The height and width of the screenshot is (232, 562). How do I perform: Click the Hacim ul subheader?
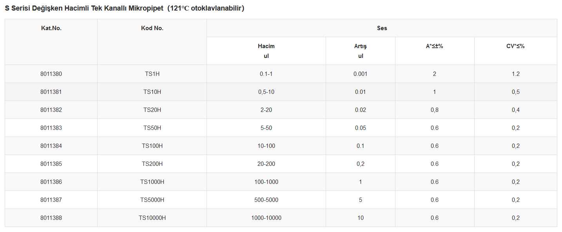click(266, 51)
